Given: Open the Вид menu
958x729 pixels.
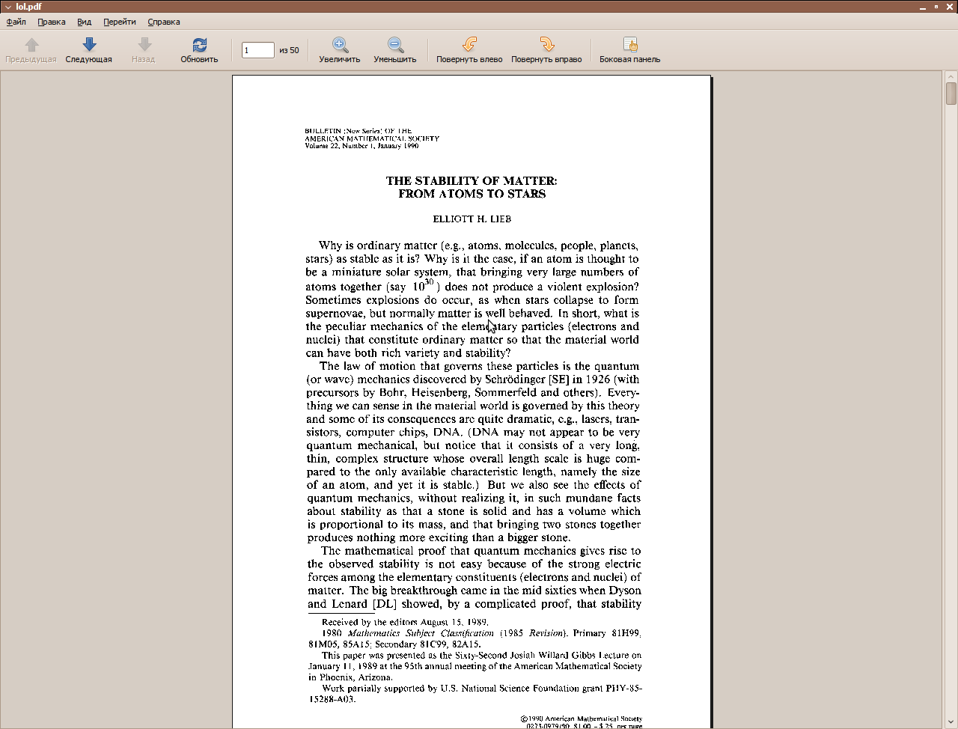Looking at the screenshot, I should [85, 22].
